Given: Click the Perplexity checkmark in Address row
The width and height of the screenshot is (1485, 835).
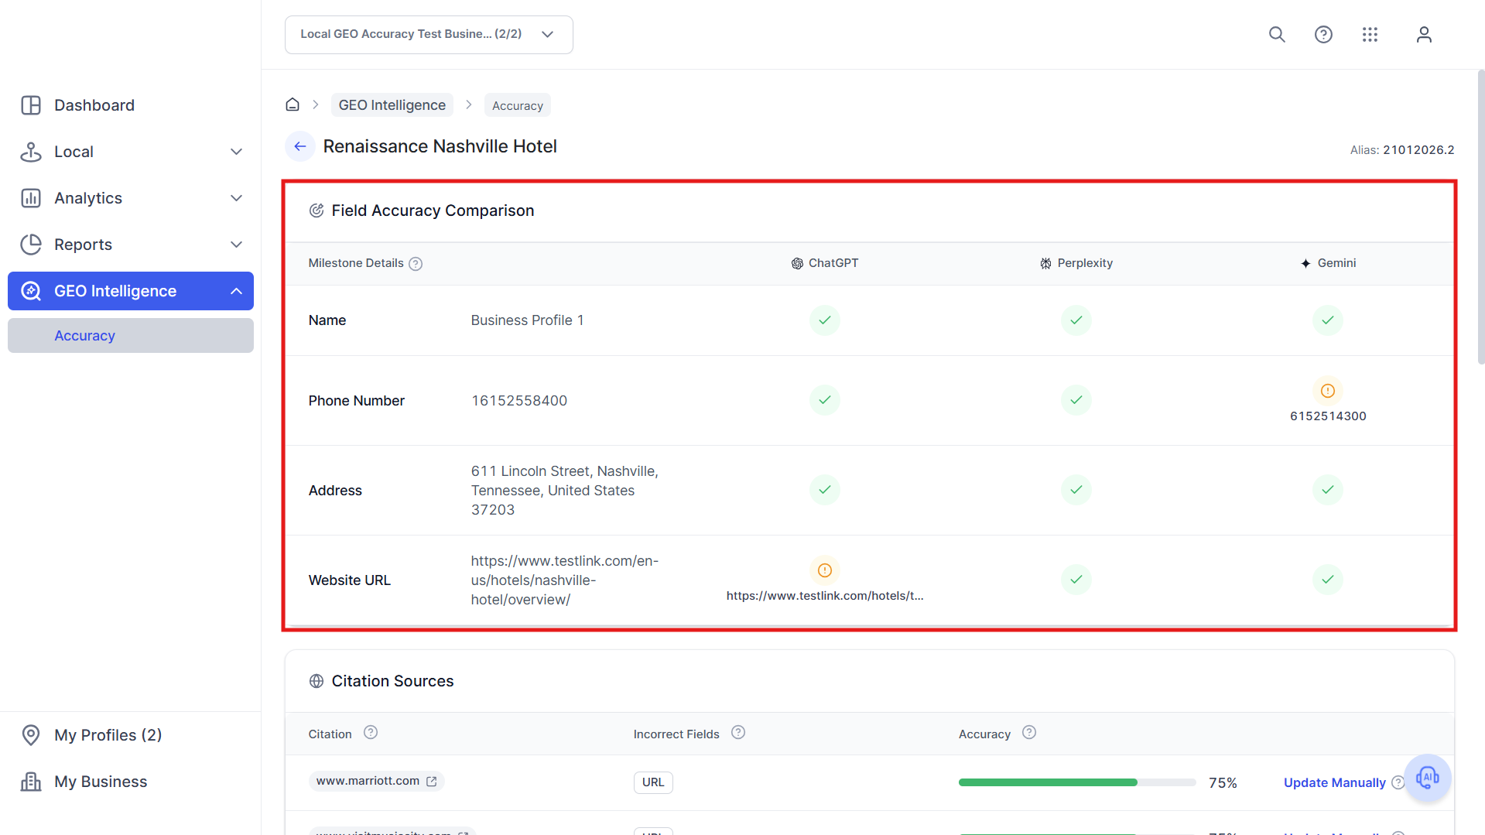Looking at the screenshot, I should tap(1076, 490).
